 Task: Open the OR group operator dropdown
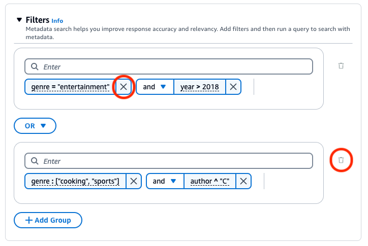coord(35,126)
